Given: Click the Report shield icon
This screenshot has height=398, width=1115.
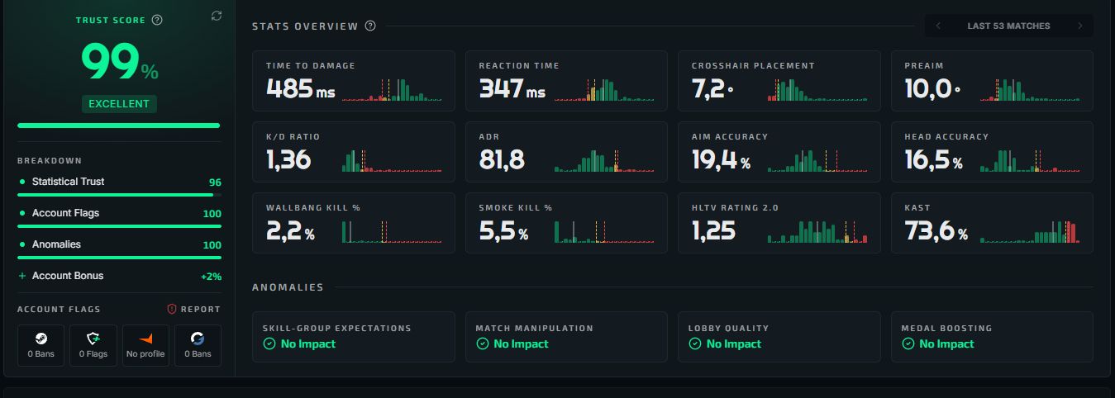Looking at the screenshot, I should click(x=172, y=309).
